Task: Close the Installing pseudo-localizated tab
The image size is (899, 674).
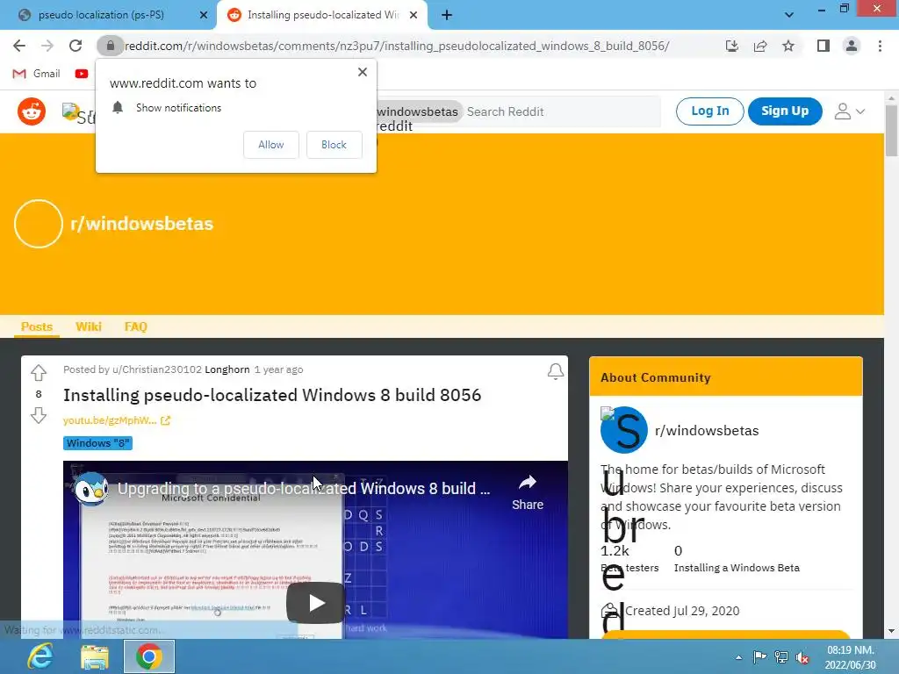Action: (414, 16)
